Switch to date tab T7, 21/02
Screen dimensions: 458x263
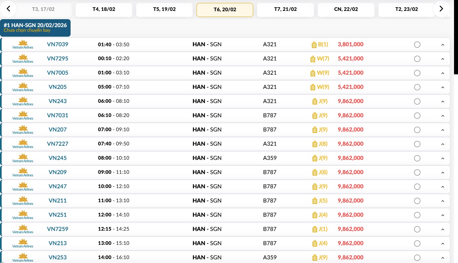click(285, 10)
